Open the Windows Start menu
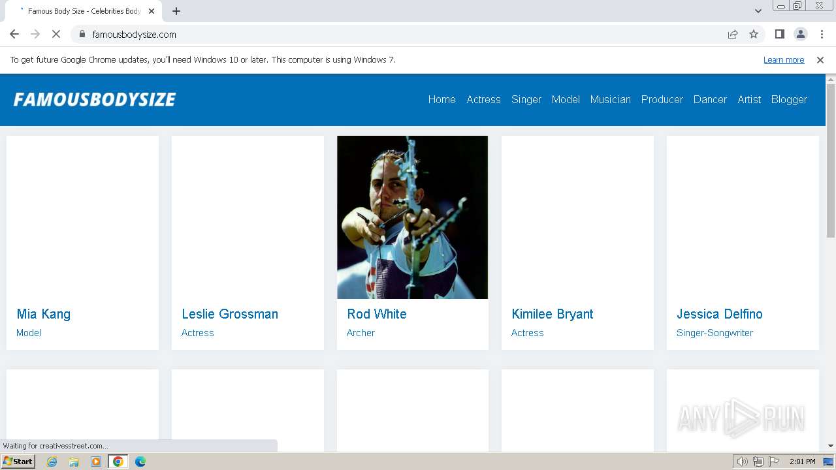This screenshot has width=836, height=470. tap(18, 461)
